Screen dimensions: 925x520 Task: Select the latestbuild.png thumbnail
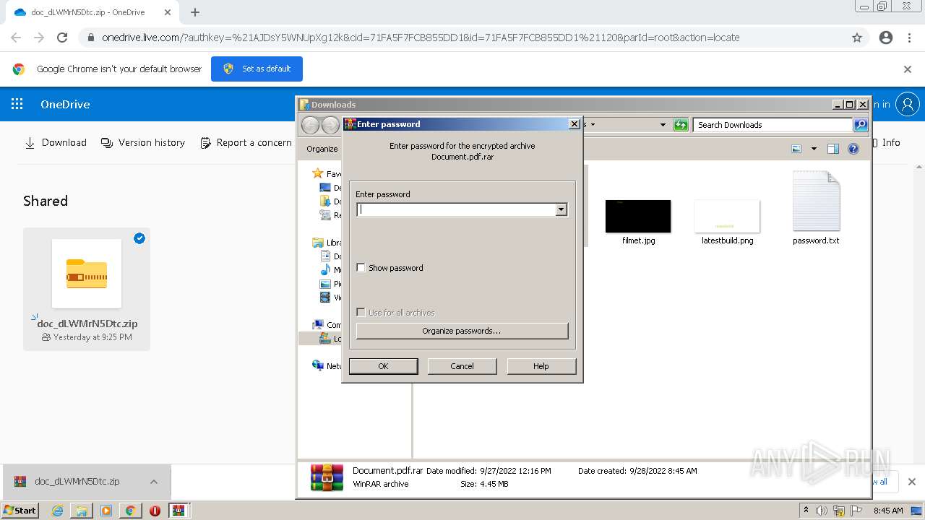coord(727,216)
